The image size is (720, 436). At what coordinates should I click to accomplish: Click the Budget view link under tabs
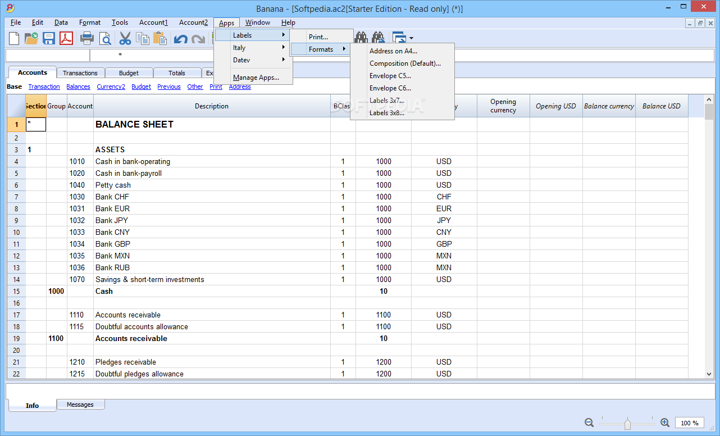tap(142, 87)
